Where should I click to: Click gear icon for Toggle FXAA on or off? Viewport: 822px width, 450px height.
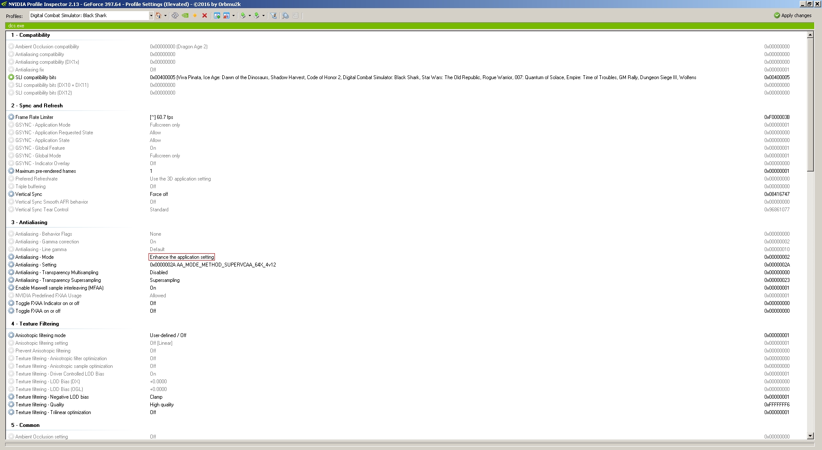click(11, 311)
